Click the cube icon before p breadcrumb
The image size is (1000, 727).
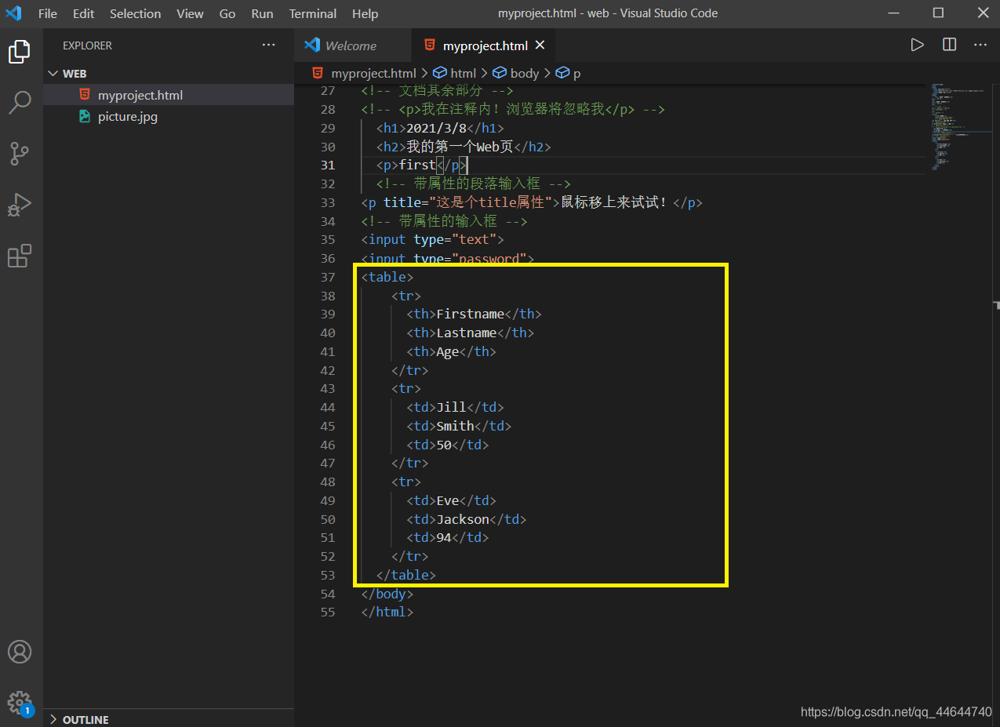coord(562,73)
